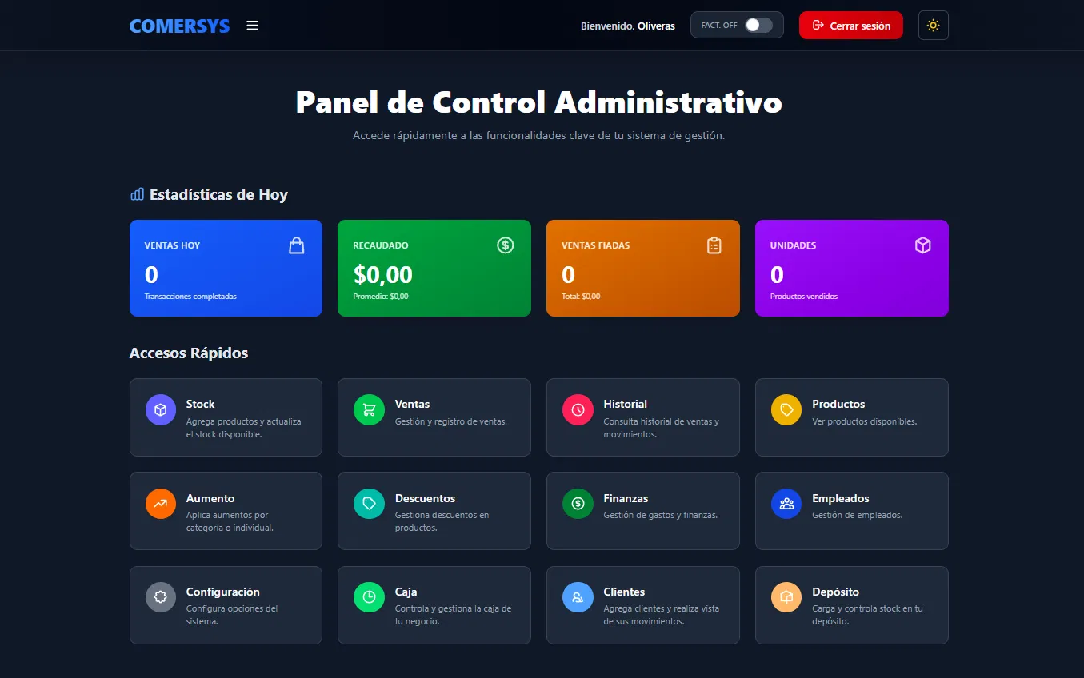1084x678 pixels.
Task: Open the Caja card title
Action: click(406, 592)
